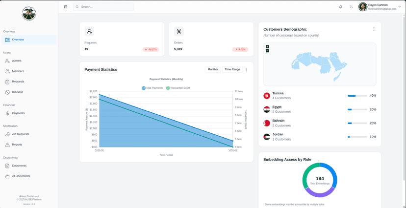Screen dimensions: 406x208
Task: Open the admins page
Action: pos(17,61)
